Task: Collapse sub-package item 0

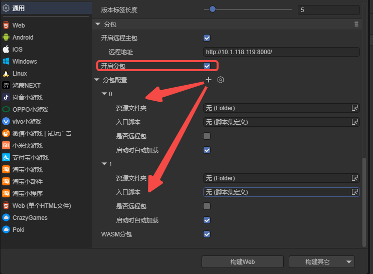Action: pyautogui.click(x=104, y=94)
